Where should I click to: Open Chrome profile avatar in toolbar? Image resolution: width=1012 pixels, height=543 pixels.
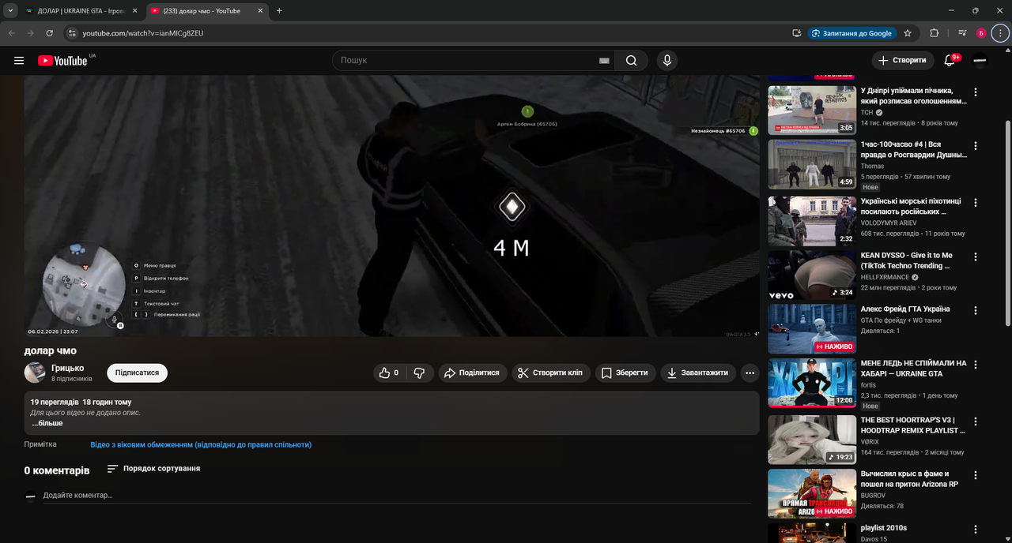coord(981,33)
